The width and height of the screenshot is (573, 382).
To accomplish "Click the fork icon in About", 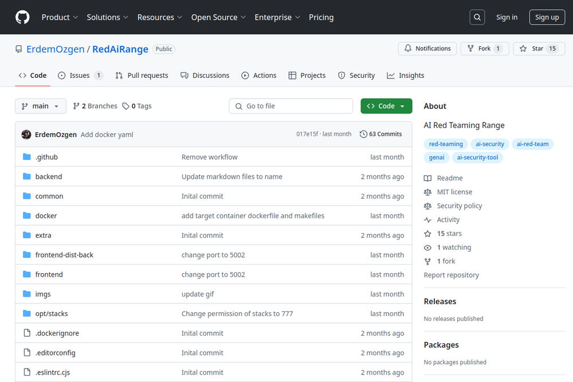I will click(x=427, y=262).
